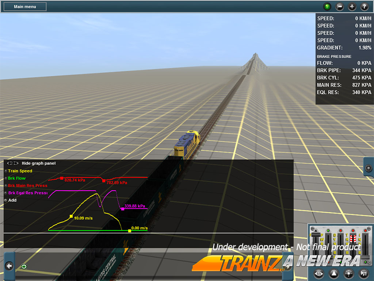Adjust the PWR throttle slider
Image resolution: width=374 pixels, height=281 pixels.
pyautogui.click(x=329, y=246)
